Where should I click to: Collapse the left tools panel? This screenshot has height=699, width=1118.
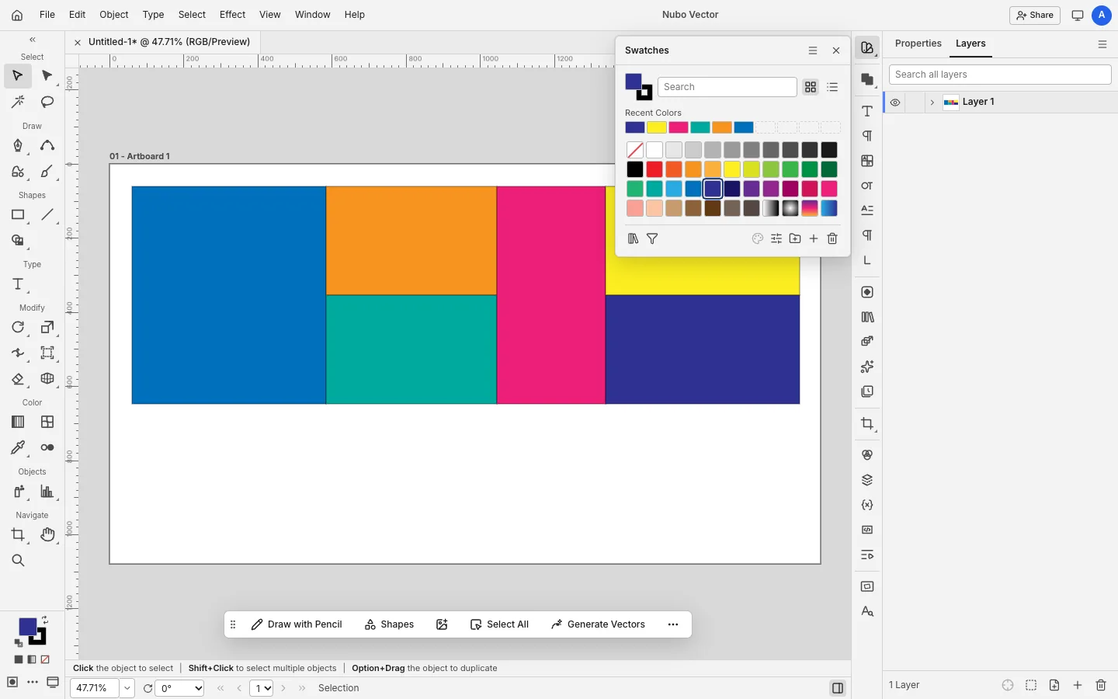(33, 40)
